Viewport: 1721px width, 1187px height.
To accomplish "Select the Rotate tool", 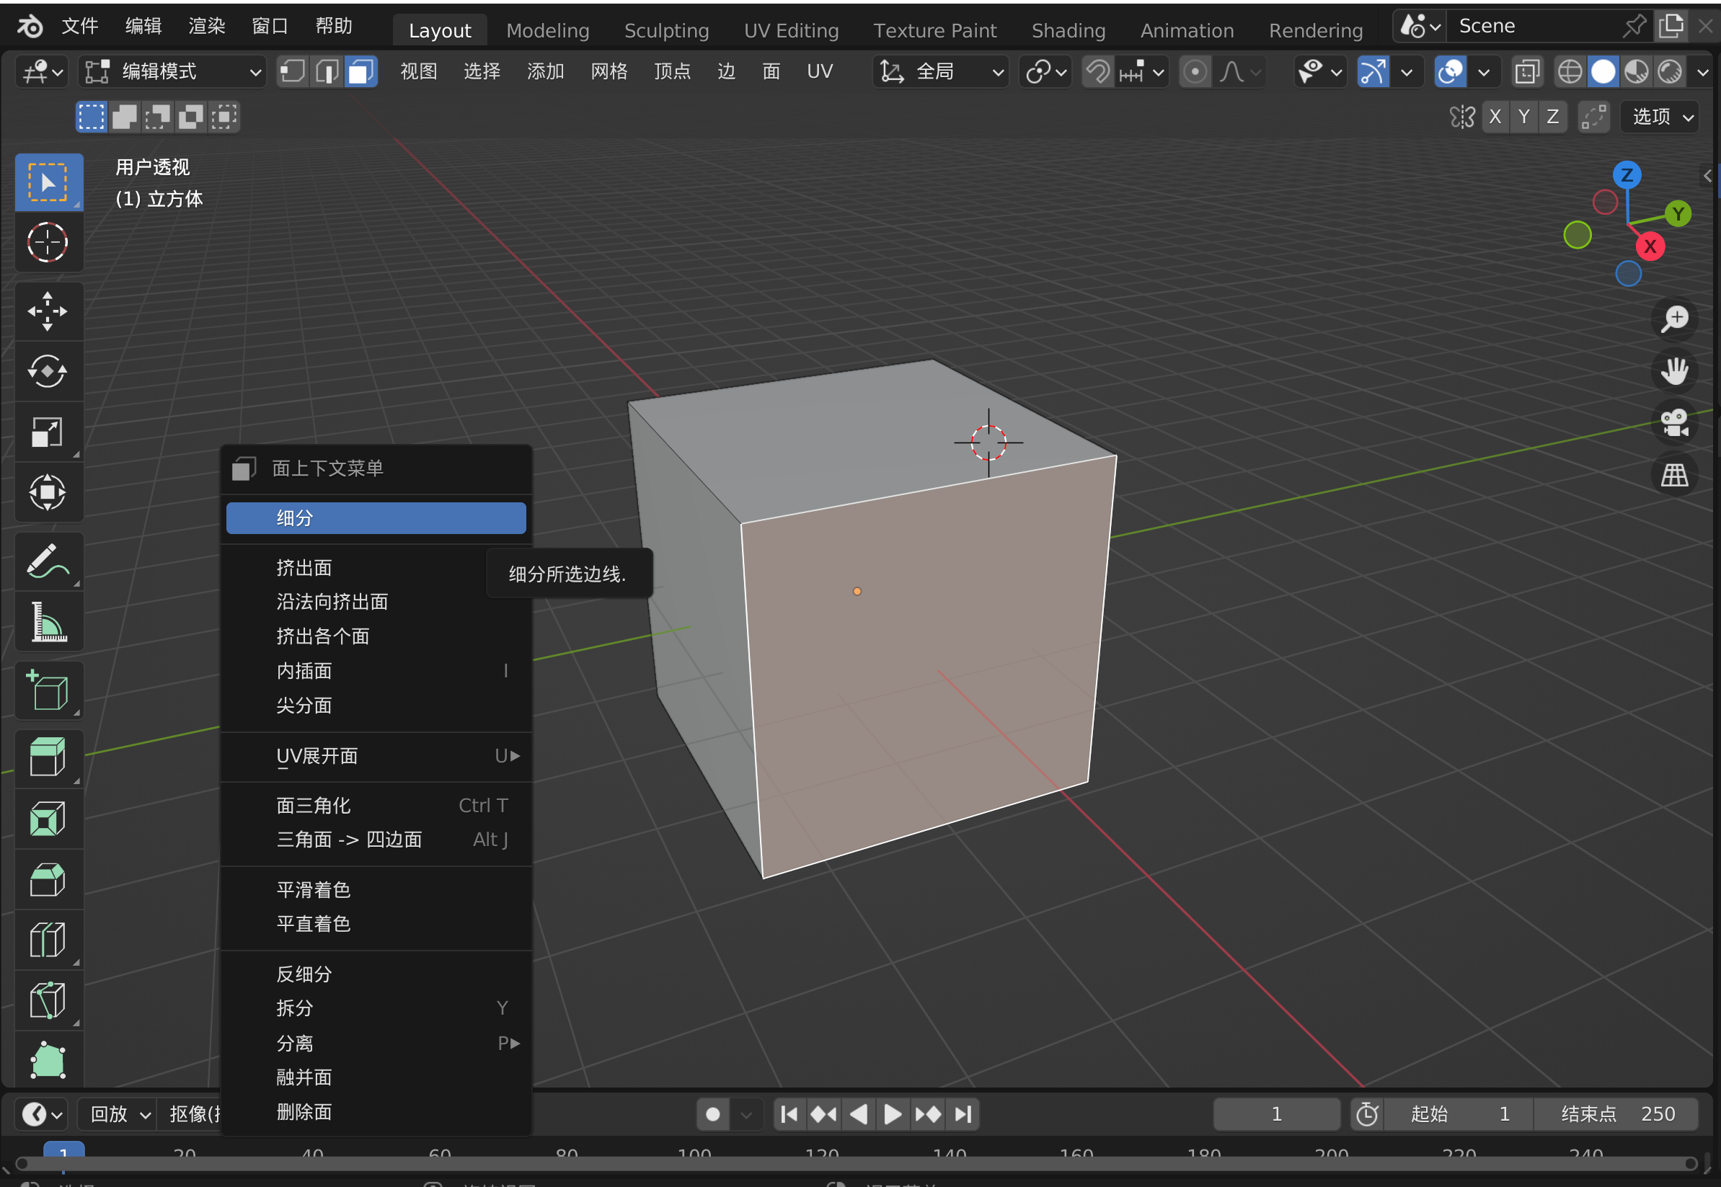I will tap(48, 371).
